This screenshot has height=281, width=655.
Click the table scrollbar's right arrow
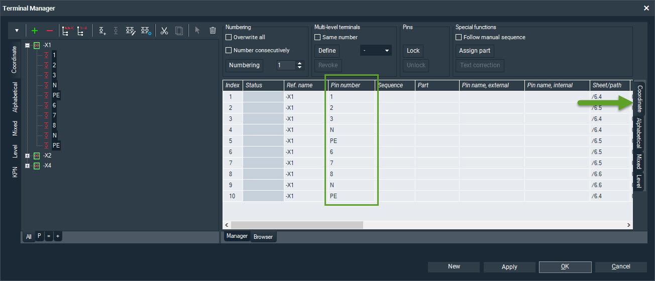point(628,225)
